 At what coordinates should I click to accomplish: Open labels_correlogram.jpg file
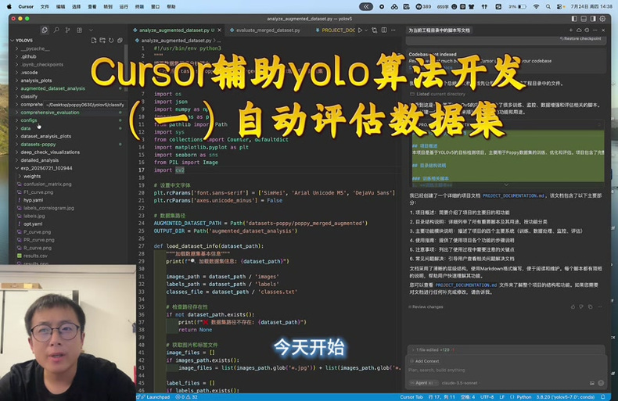(x=49, y=208)
